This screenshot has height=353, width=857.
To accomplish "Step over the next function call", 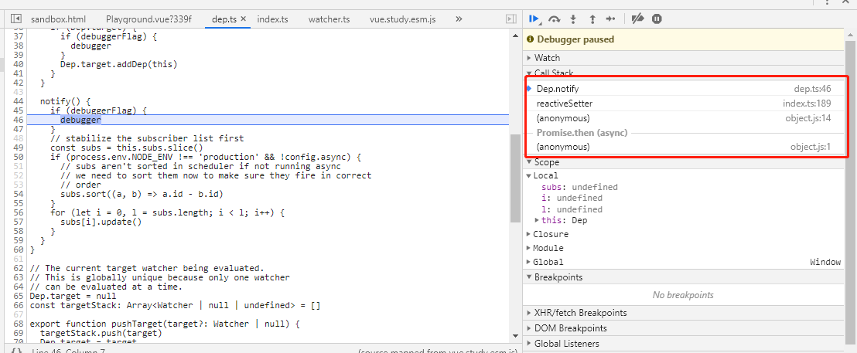I will click(554, 19).
